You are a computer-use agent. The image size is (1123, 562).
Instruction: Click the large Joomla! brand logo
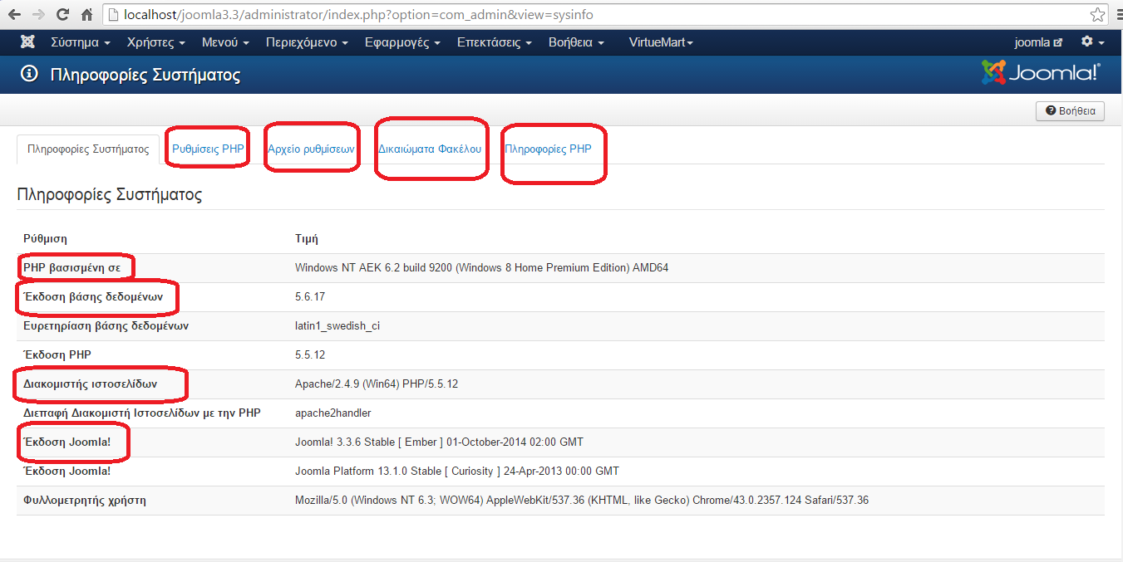[x=1042, y=73]
